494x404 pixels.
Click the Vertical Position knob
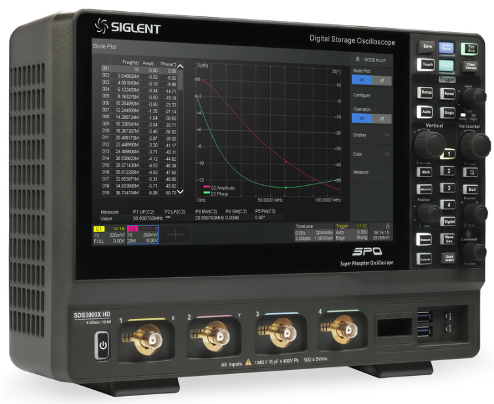(429, 214)
